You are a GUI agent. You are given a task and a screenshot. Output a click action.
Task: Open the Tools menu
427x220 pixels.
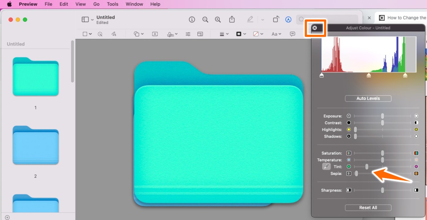113,4
